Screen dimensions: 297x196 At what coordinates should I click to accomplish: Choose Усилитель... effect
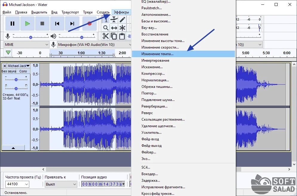coord(183,133)
